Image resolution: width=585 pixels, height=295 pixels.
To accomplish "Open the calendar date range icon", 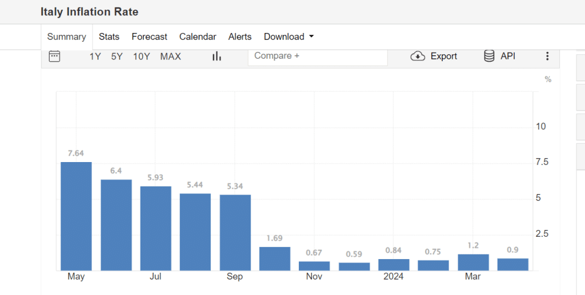I will click(x=54, y=56).
